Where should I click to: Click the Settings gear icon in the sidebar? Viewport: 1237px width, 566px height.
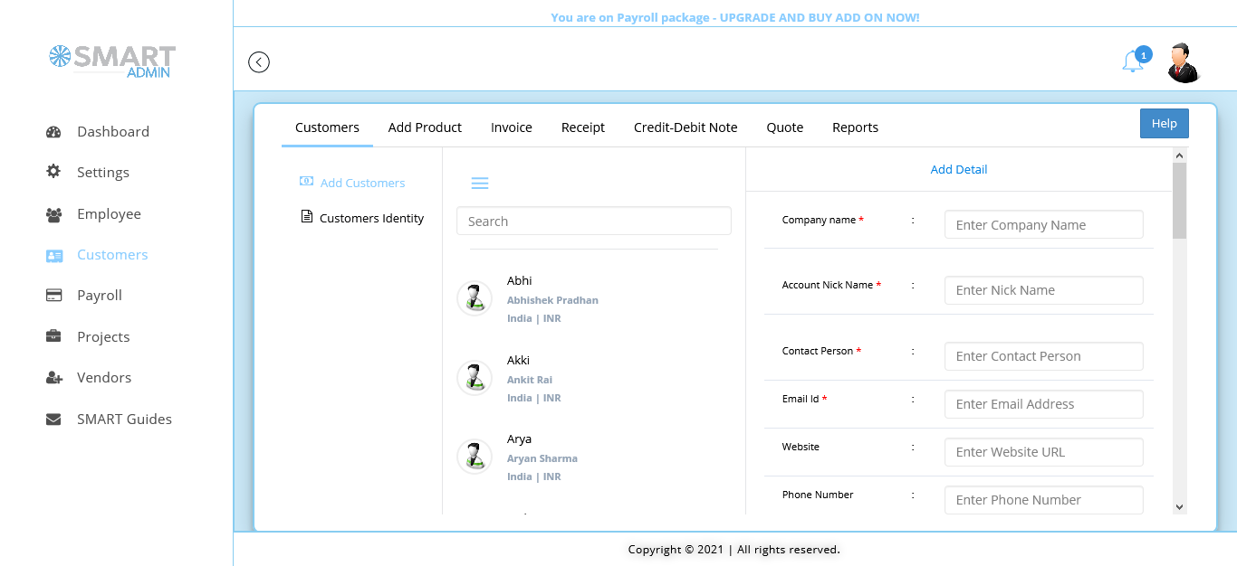pyautogui.click(x=53, y=172)
